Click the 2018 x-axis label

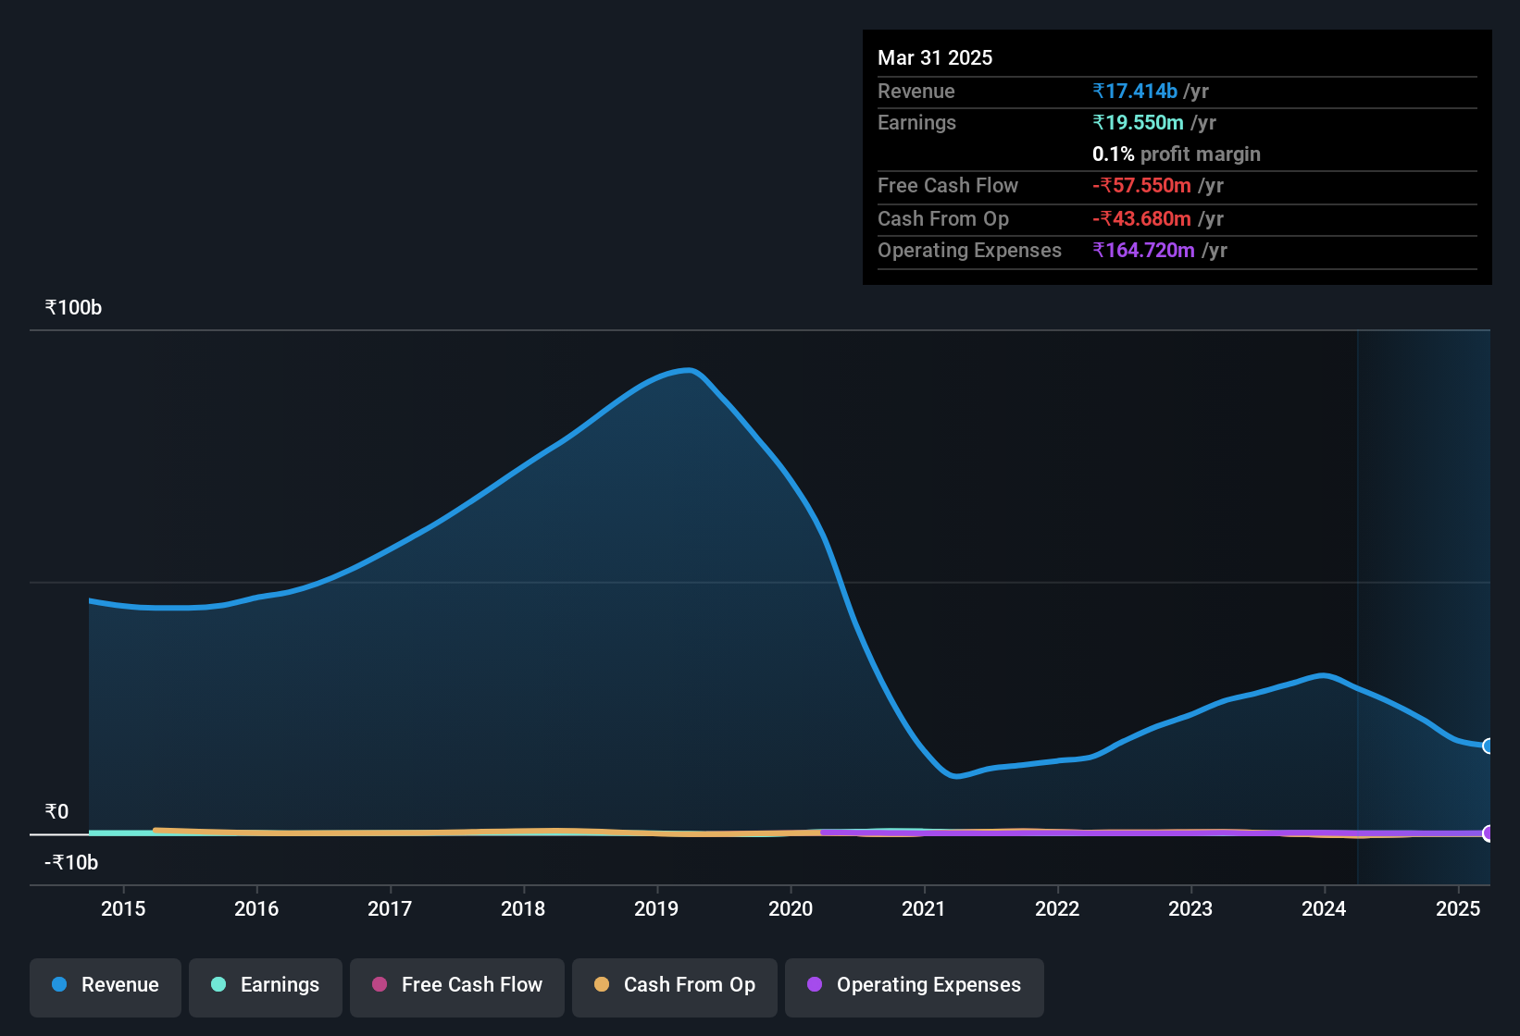pos(523,908)
